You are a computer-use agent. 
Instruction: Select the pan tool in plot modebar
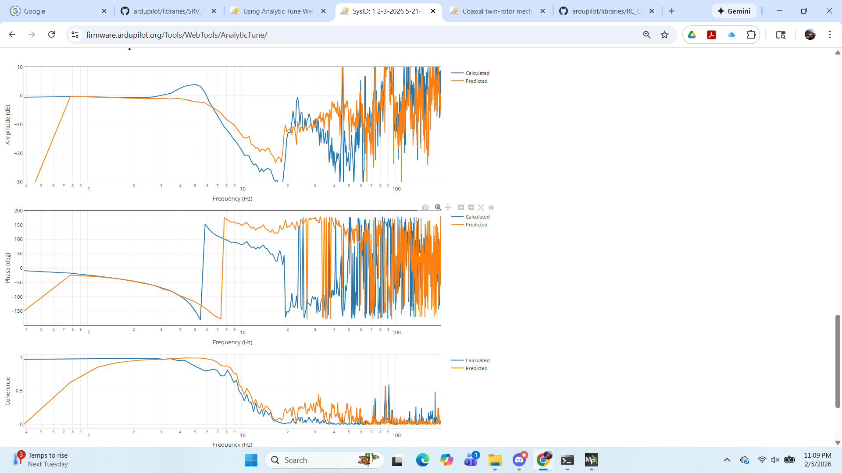pos(448,208)
